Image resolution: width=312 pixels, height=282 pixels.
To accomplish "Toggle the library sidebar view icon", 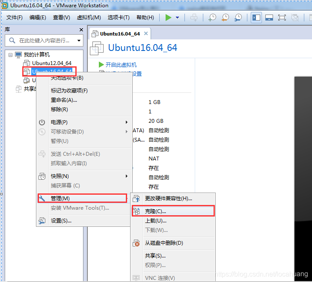I will 256,18.
